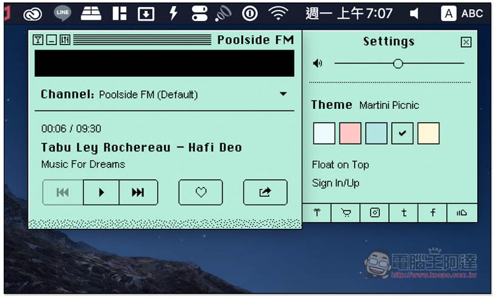Click the toggle-switch menu bar icon

click(199, 14)
